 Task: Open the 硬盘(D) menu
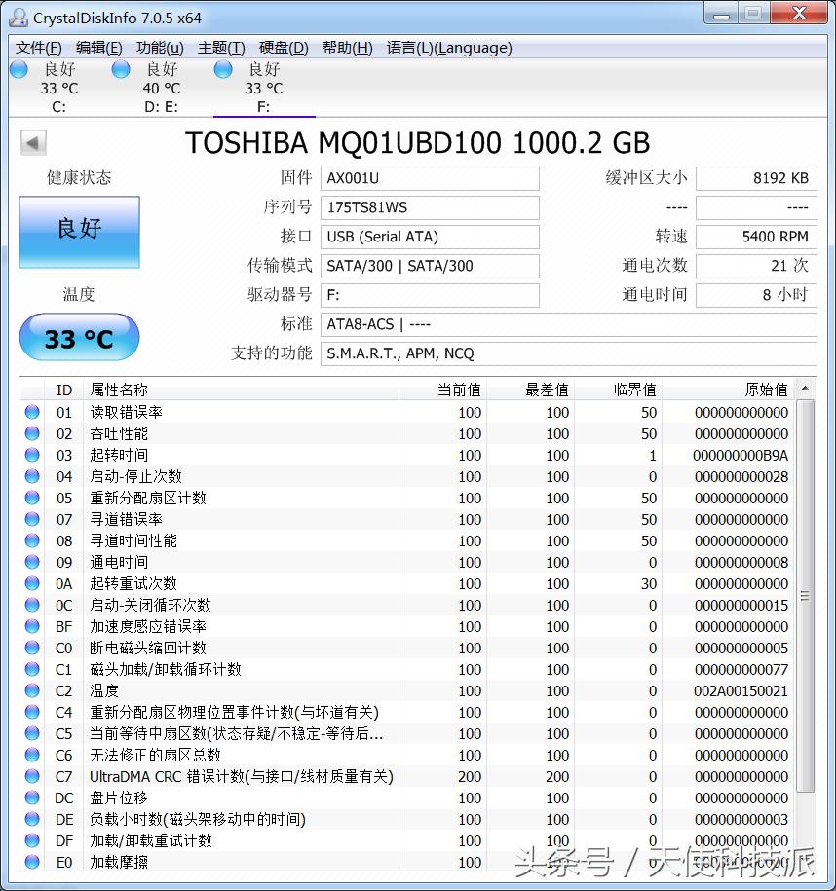click(282, 47)
